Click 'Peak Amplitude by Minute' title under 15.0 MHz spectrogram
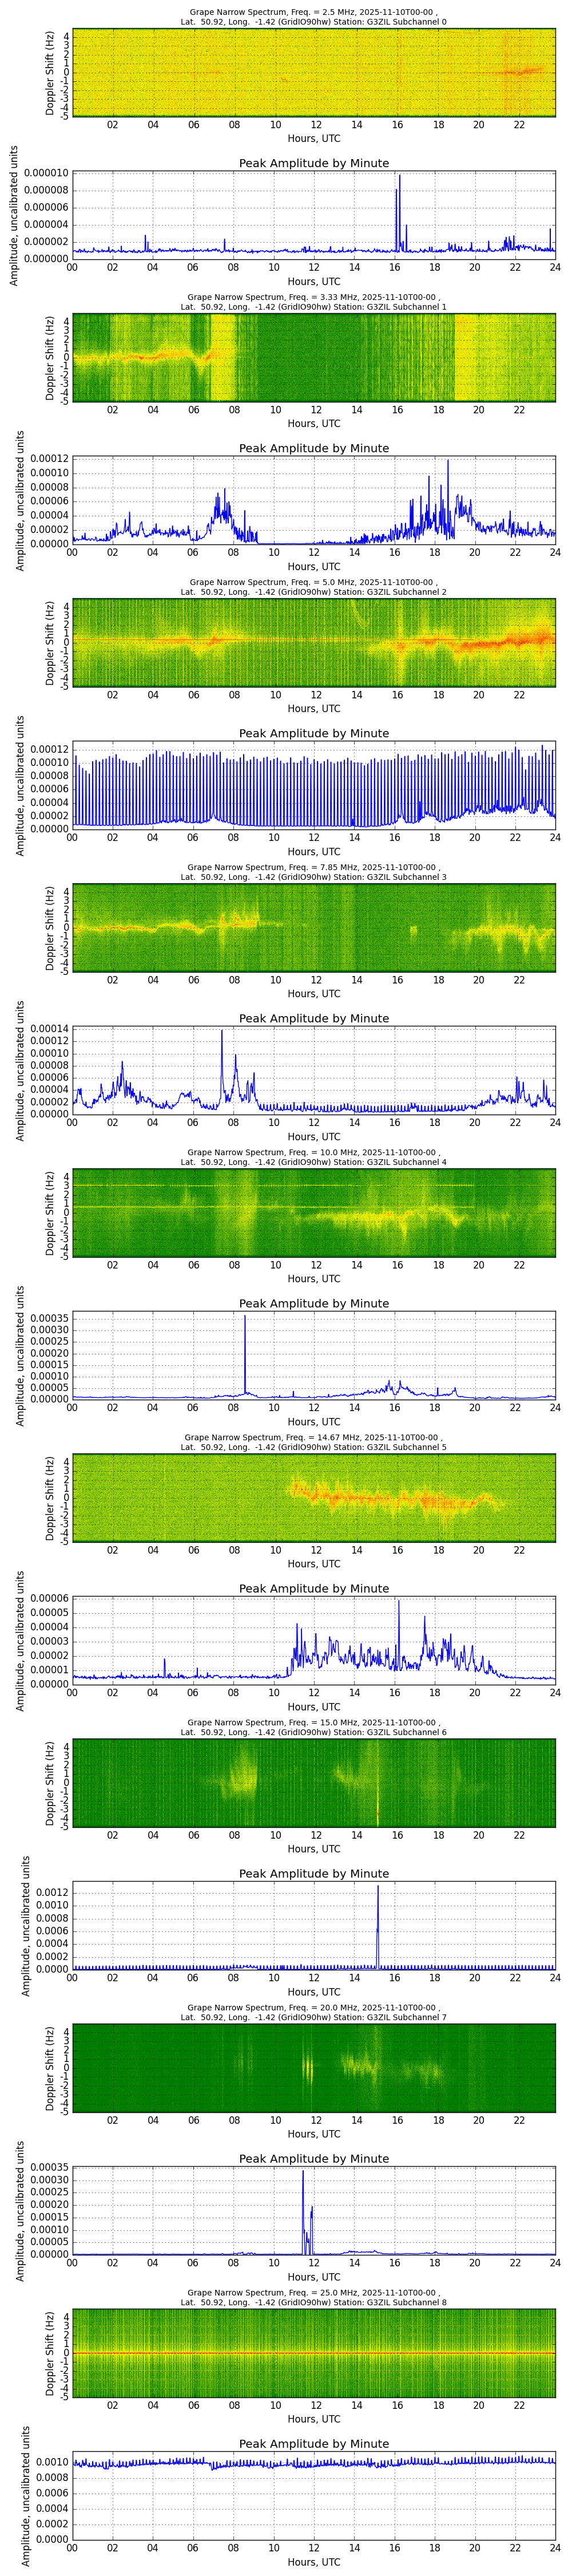This screenshot has height=2576, width=572. (313, 1873)
